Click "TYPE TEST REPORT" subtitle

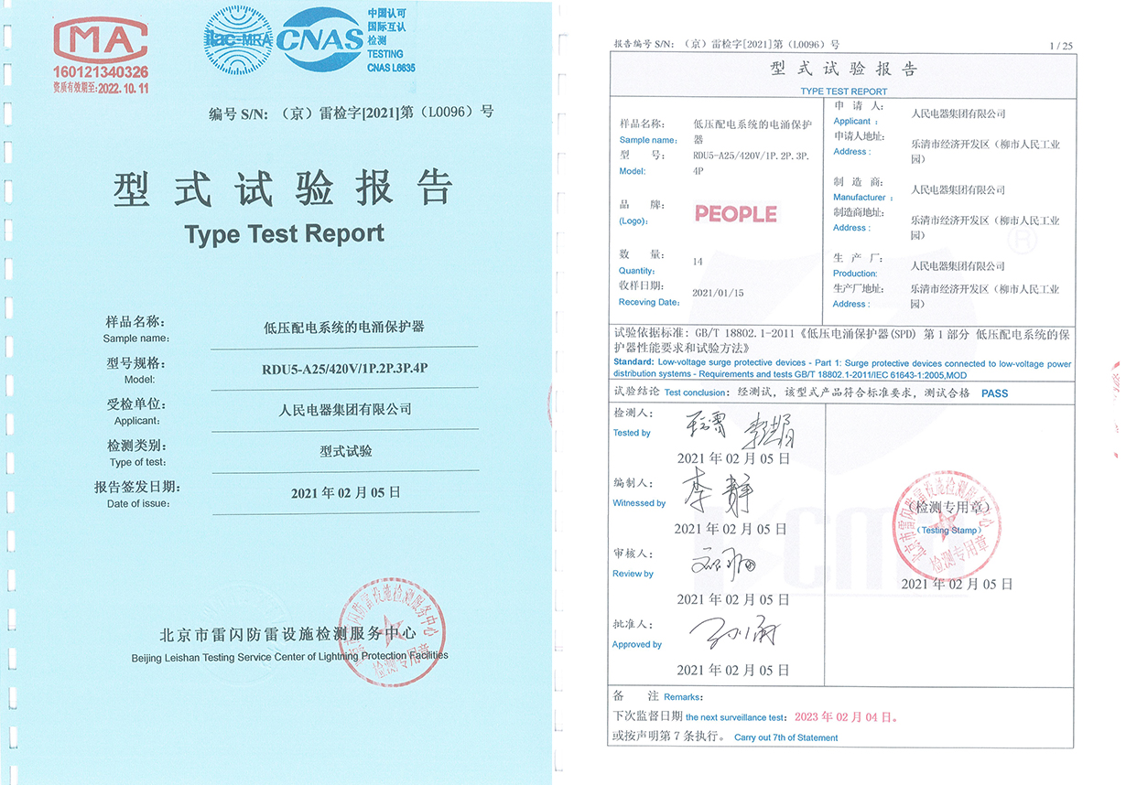844,91
